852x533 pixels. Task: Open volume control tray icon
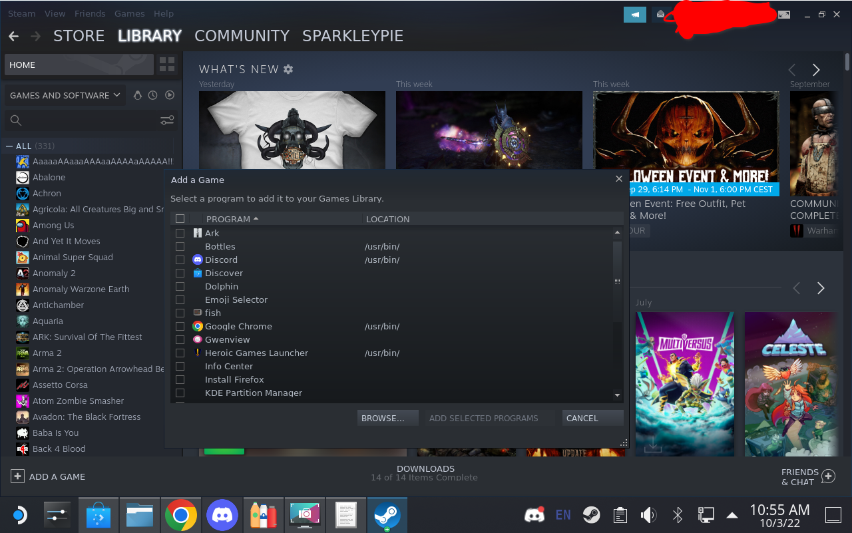(x=648, y=514)
